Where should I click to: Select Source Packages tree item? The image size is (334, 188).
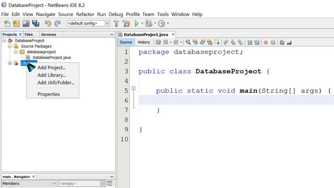tap(36, 46)
